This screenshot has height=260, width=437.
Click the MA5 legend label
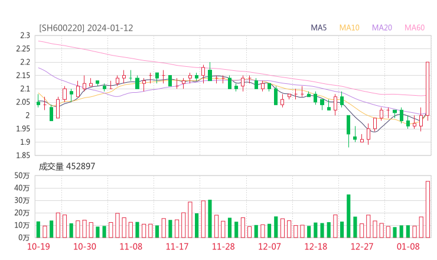pos(318,28)
